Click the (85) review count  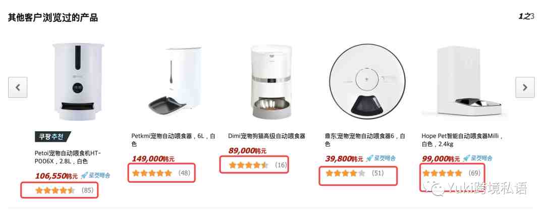(88, 190)
